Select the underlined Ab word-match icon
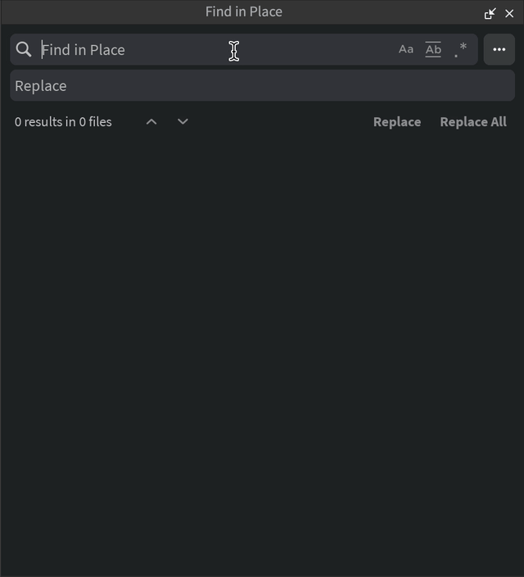The image size is (524, 577). click(433, 50)
